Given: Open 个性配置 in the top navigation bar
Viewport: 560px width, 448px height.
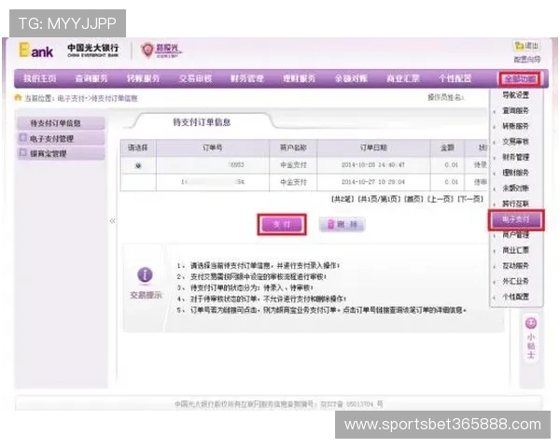Looking at the screenshot, I should coord(455,78).
